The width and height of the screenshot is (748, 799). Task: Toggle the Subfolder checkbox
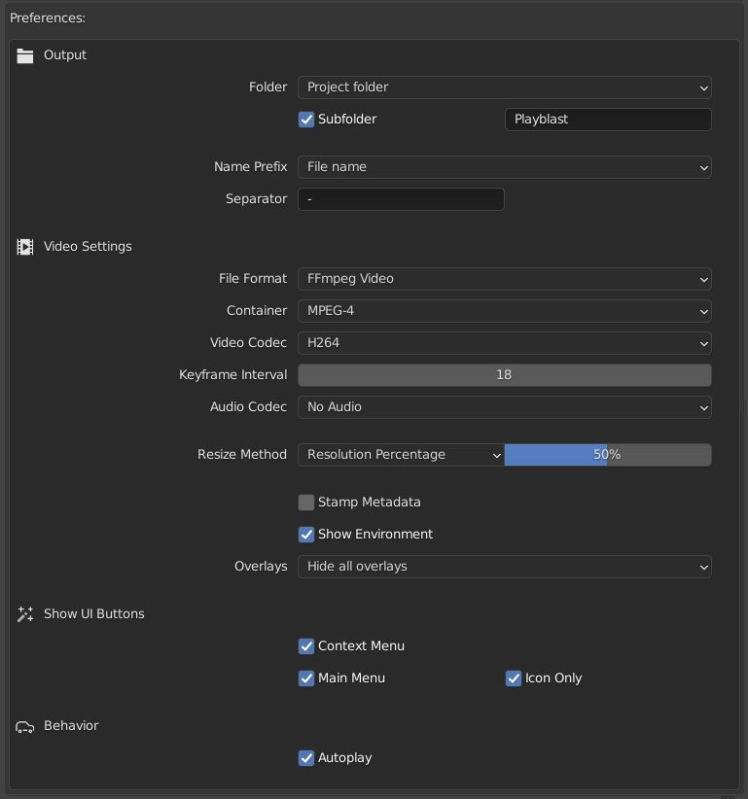tap(306, 120)
